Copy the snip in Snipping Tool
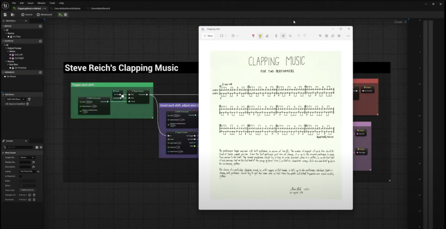 pyautogui.click(x=333, y=36)
